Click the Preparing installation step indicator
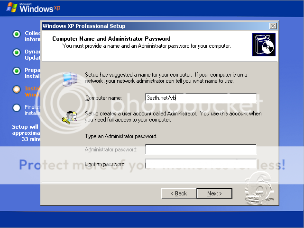This screenshot has width=304, height=228. pyautogui.click(x=17, y=71)
